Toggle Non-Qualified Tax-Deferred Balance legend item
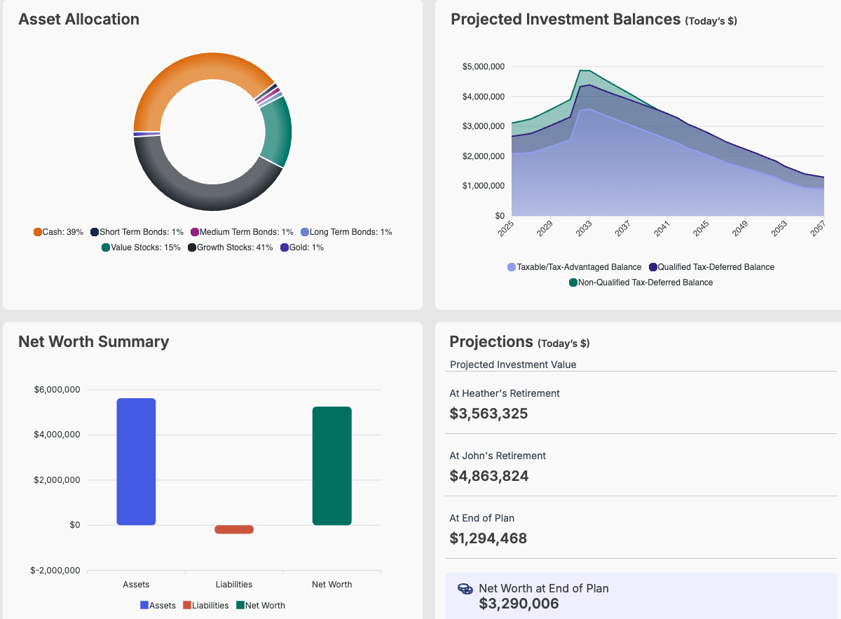 tap(641, 283)
